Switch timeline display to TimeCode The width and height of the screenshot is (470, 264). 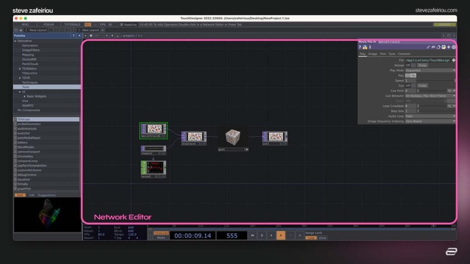pyautogui.click(x=161, y=233)
